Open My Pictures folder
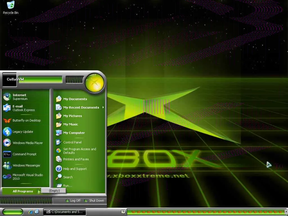 point(80,116)
